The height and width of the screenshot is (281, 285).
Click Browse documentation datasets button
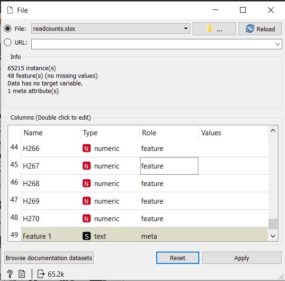tap(49, 258)
